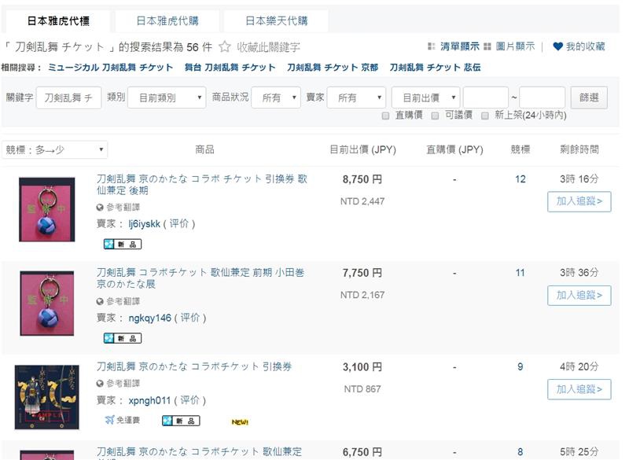The image size is (629, 460).
Task: Open thumbnail of 3,100 円 item
Action: 47,397
